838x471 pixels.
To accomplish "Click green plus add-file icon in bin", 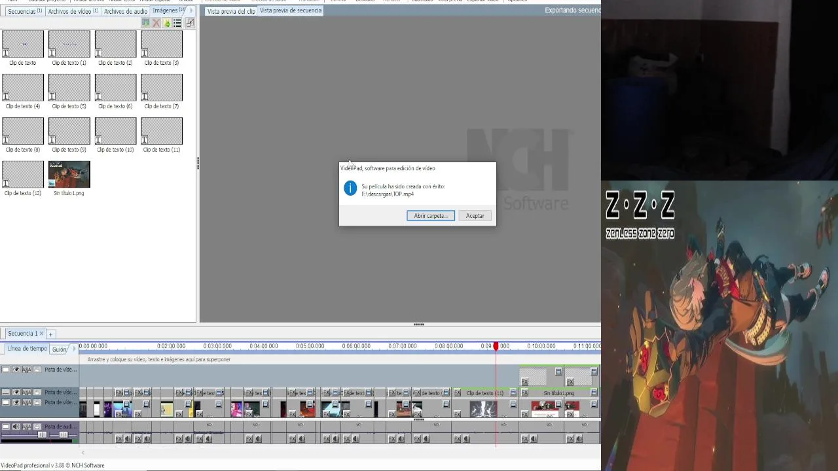I will 167,23.
